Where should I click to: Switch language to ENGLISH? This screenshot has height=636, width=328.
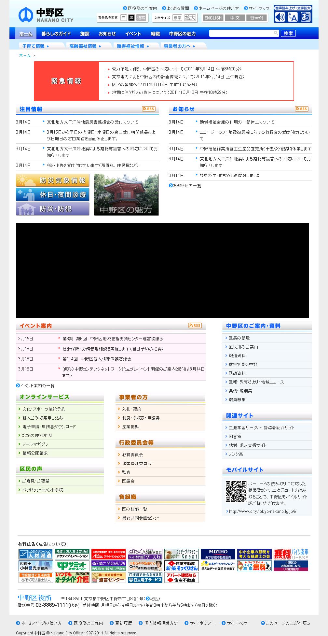click(213, 18)
